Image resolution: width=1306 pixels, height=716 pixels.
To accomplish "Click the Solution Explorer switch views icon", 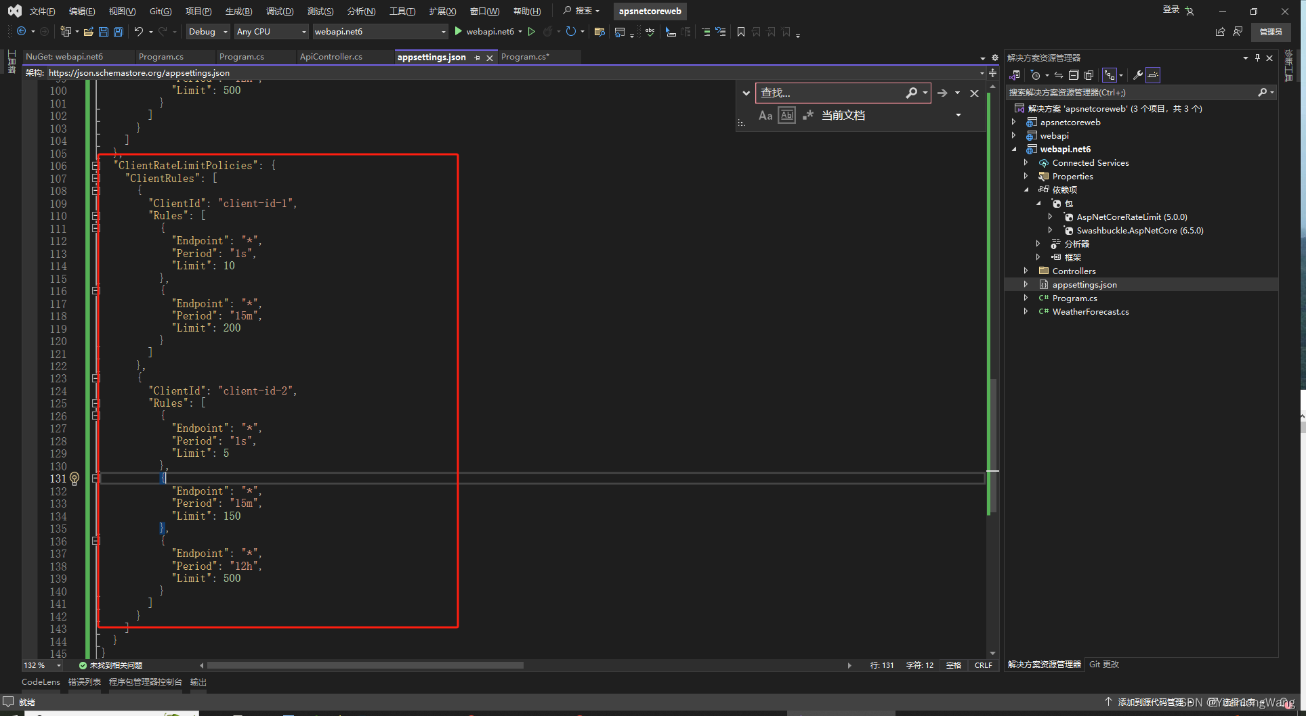I will 1015,75.
